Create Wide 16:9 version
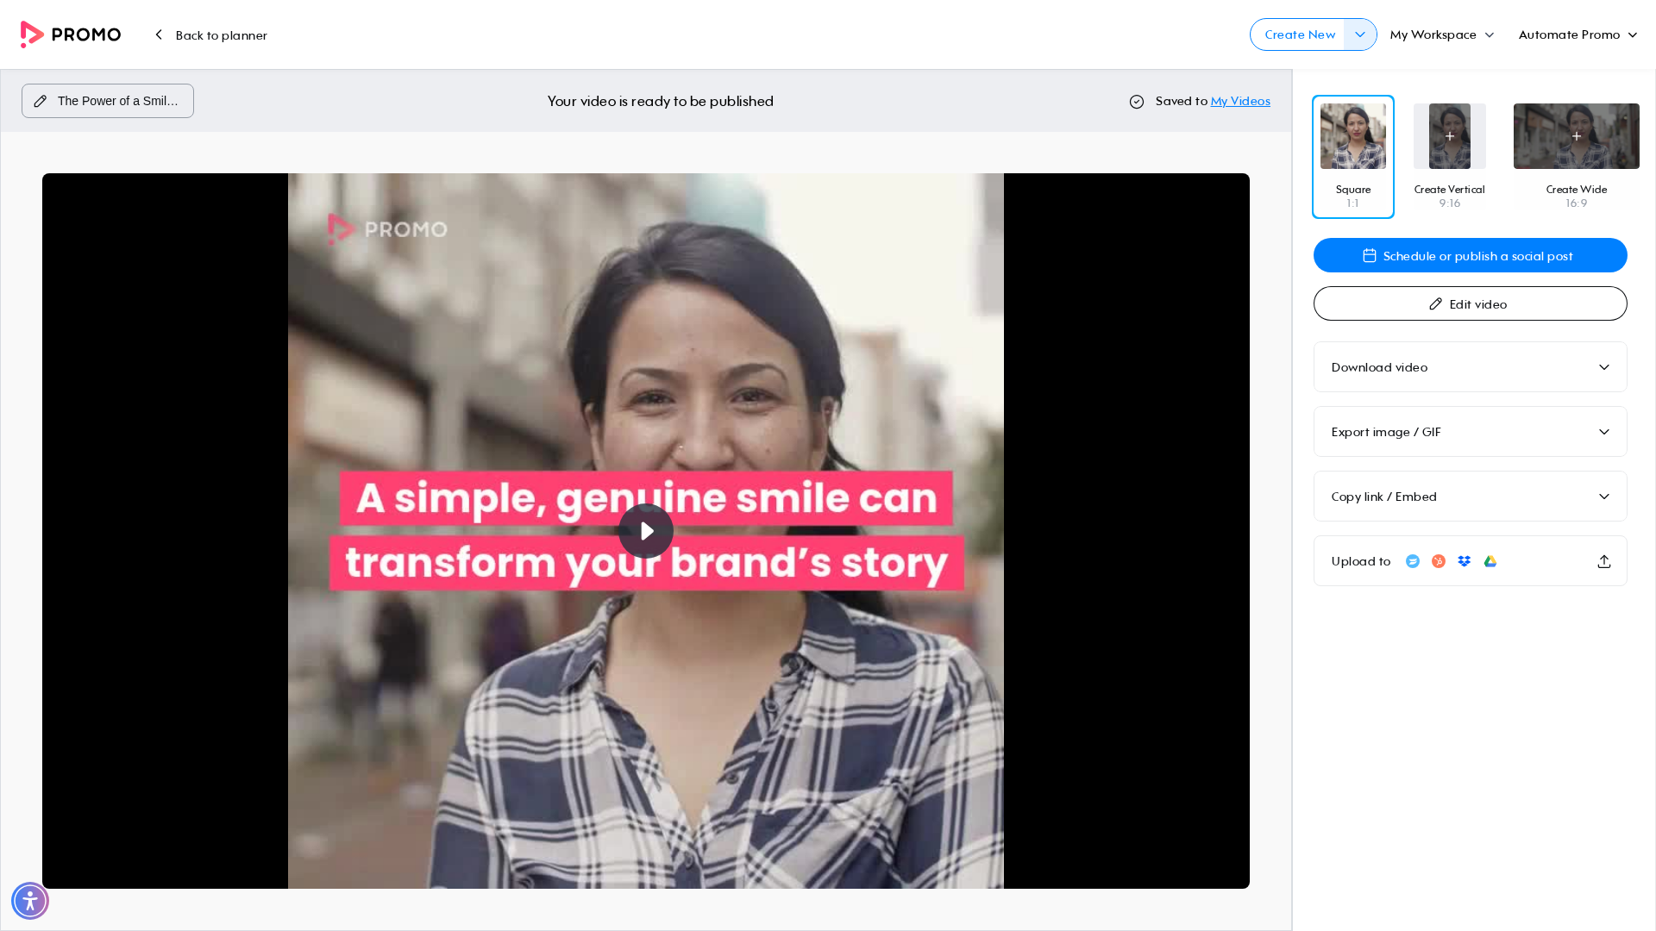This screenshot has width=1656, height=931. 1576,157
